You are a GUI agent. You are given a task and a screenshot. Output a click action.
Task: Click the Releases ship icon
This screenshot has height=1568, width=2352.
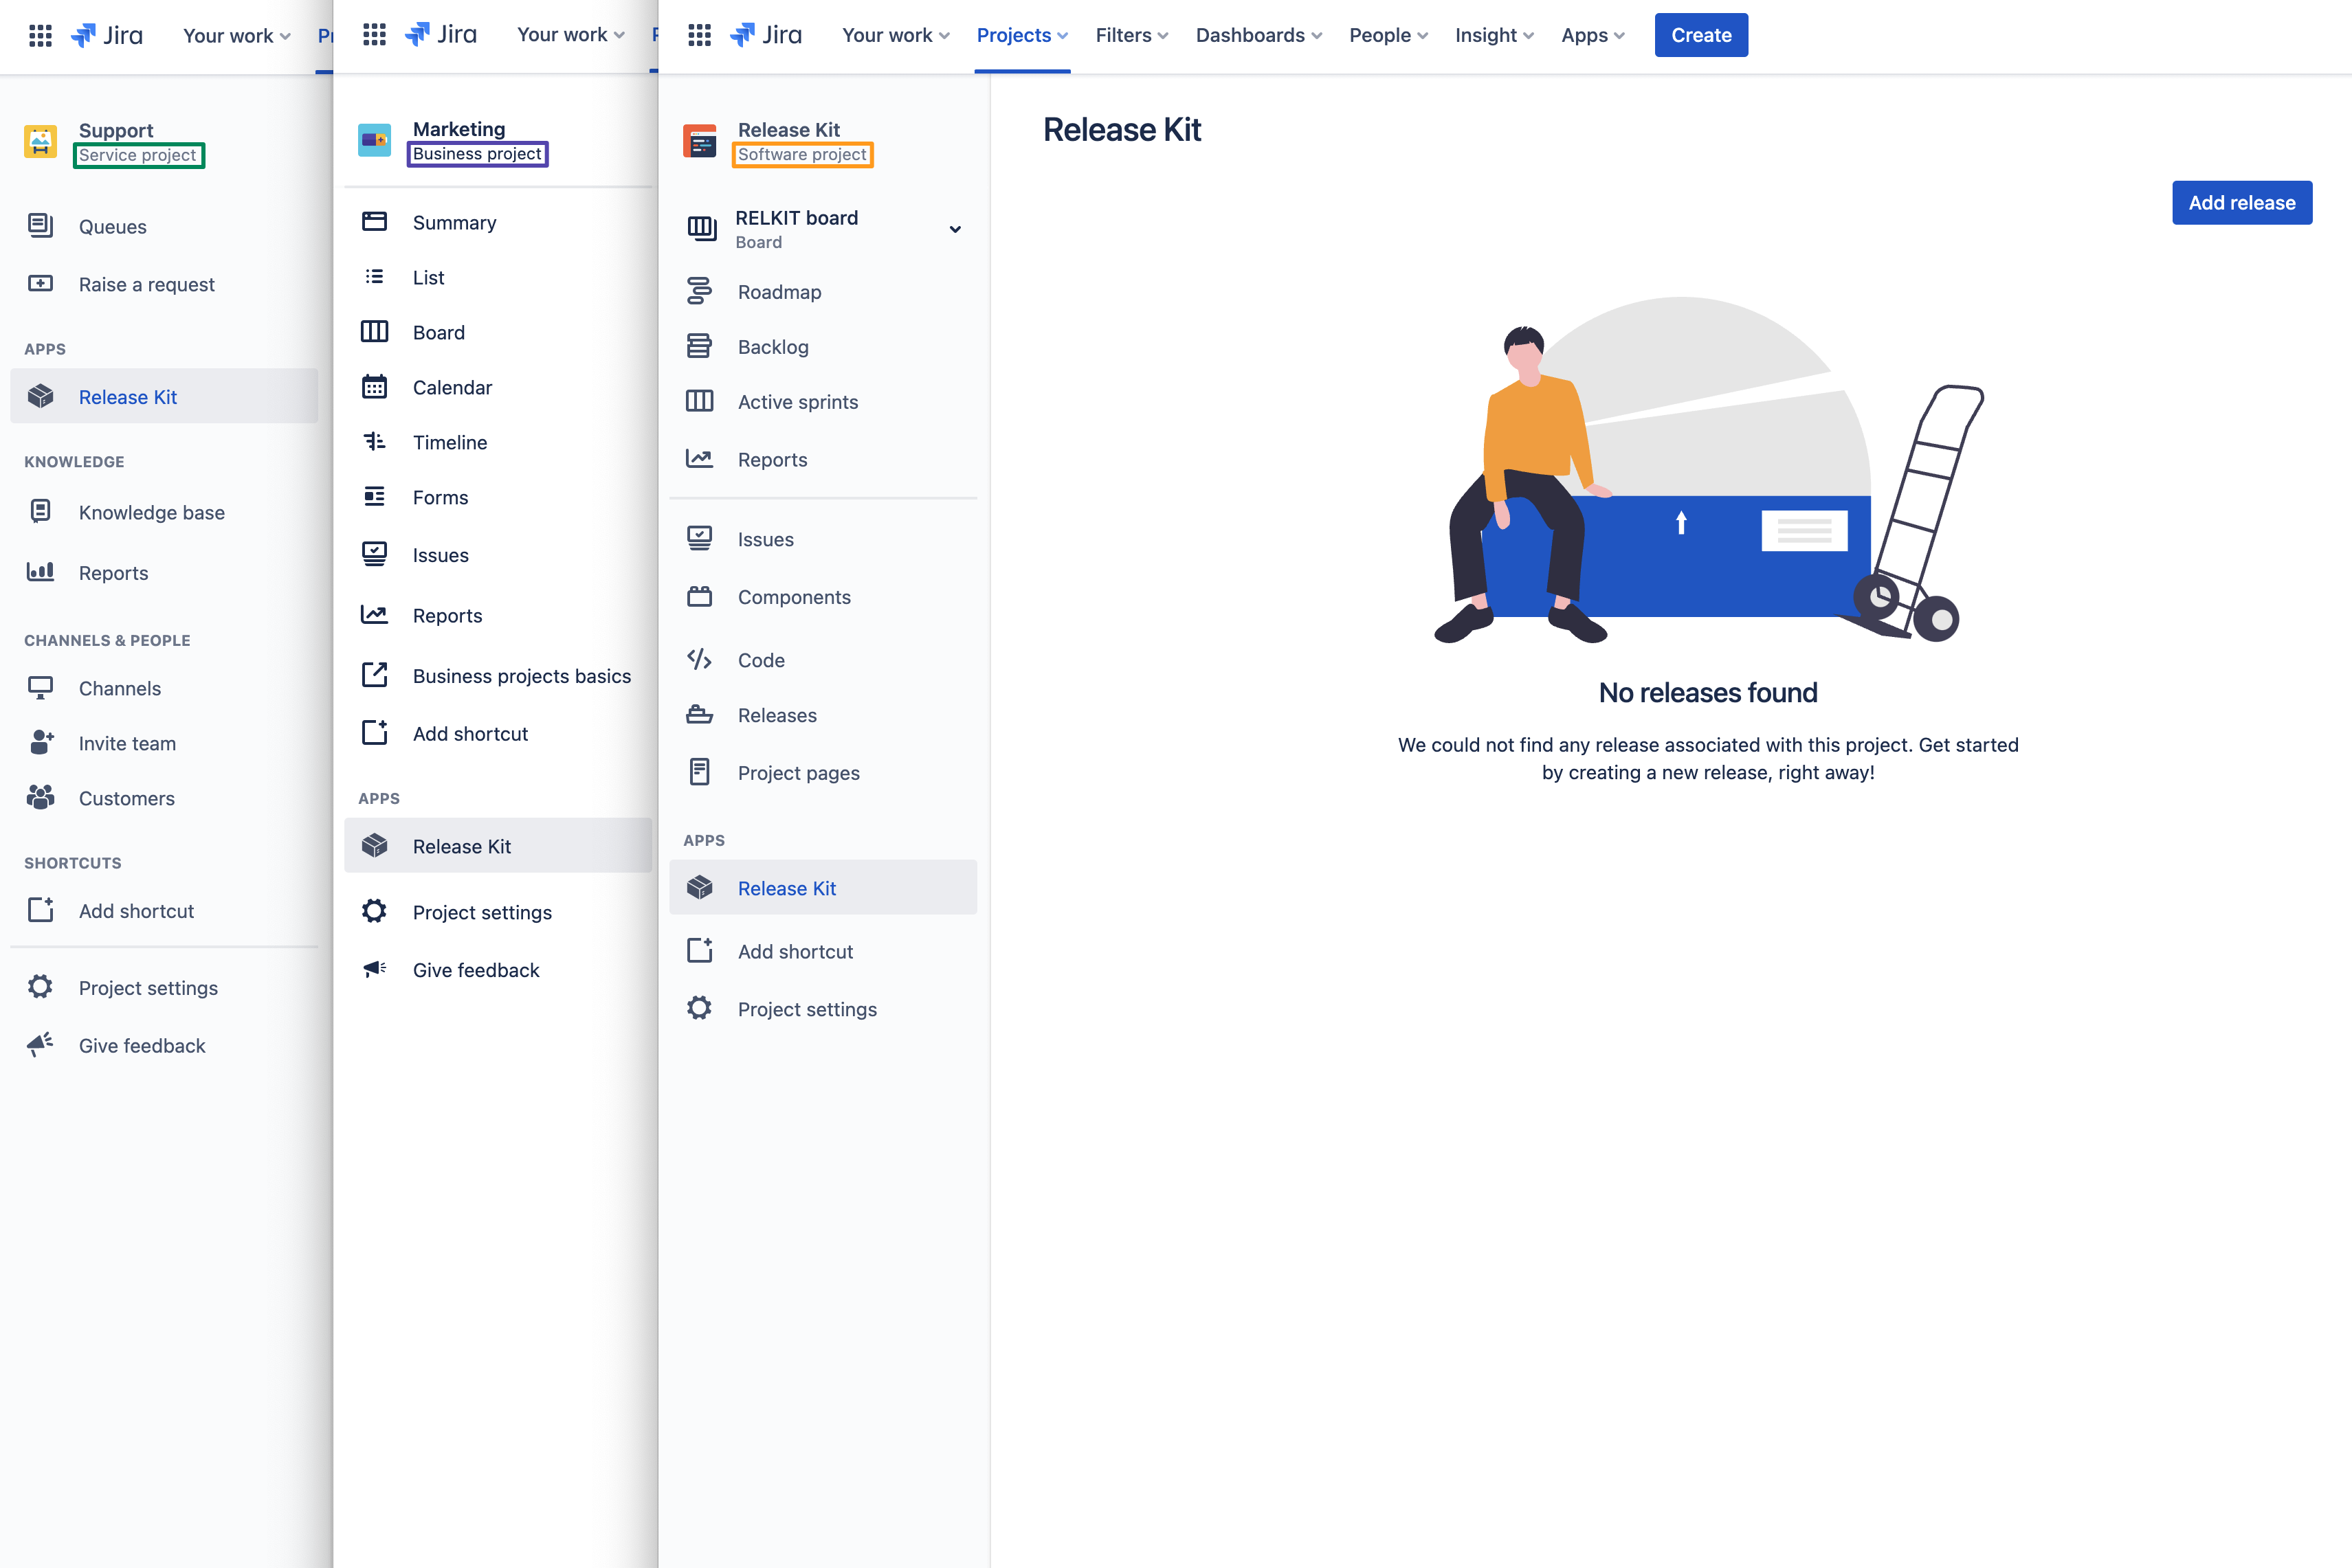(x=699, y=714)
